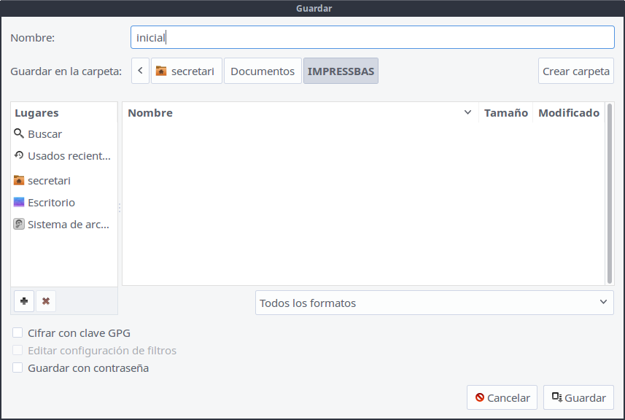
Task: Open Escritorio from places list
Action: [50, 203]
